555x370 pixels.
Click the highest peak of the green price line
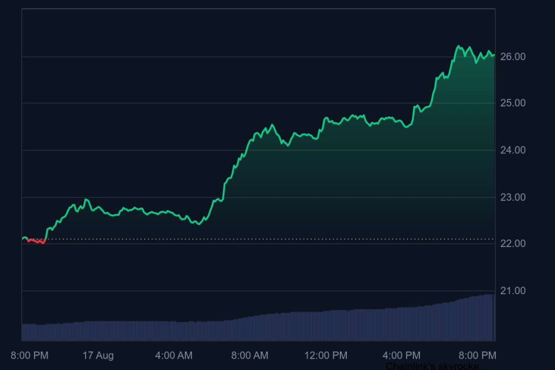click(x=458, y=47)
